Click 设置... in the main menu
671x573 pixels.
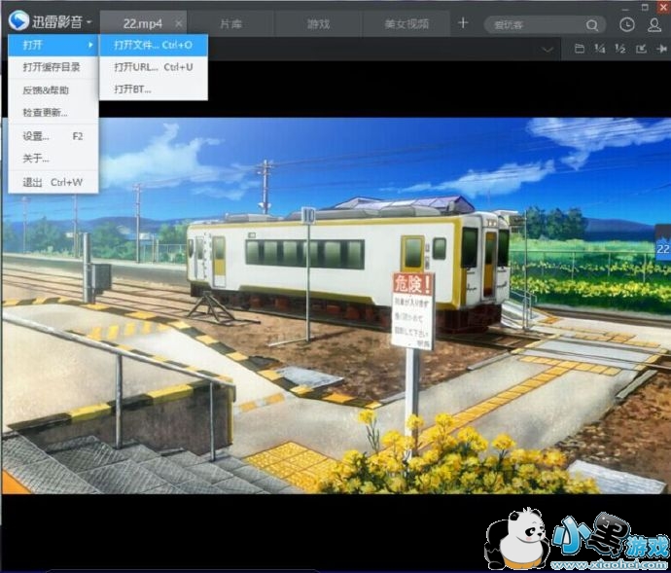click(36, 136)
